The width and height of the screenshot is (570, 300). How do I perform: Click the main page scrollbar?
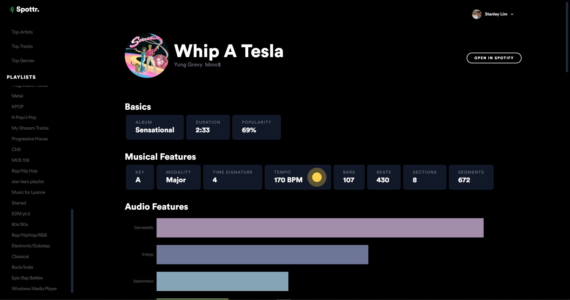[x=567, y=37]
